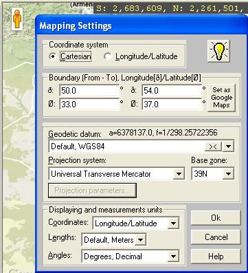Click the From longitude field 50.0
Viewport: 248px width, 273px height.
coord(89,91)
